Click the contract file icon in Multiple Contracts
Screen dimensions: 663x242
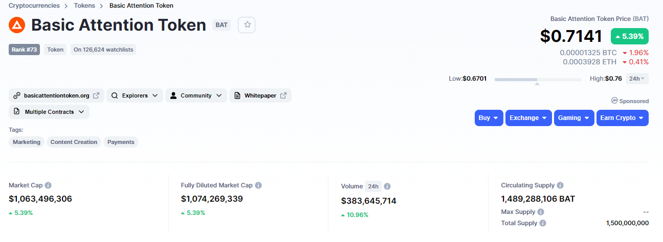click(17, 112)
